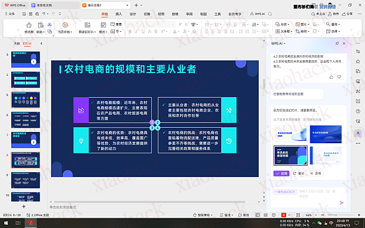365x228 pixels.
Task: Open the Insert (插入) ribbon tab
Action: 119,14
